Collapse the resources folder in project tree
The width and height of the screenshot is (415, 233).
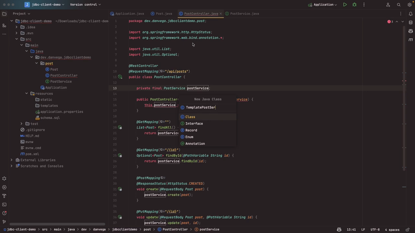coord(27,94)
